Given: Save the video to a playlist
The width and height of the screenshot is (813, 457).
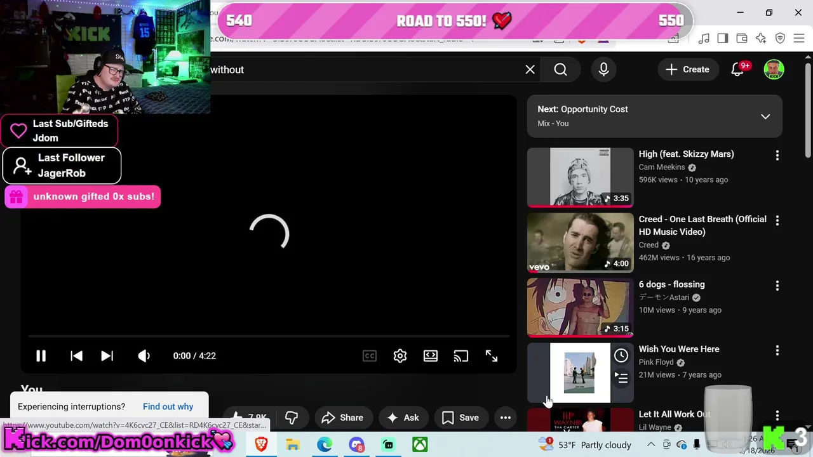Looking at the screenshot, I should [460, 418].
